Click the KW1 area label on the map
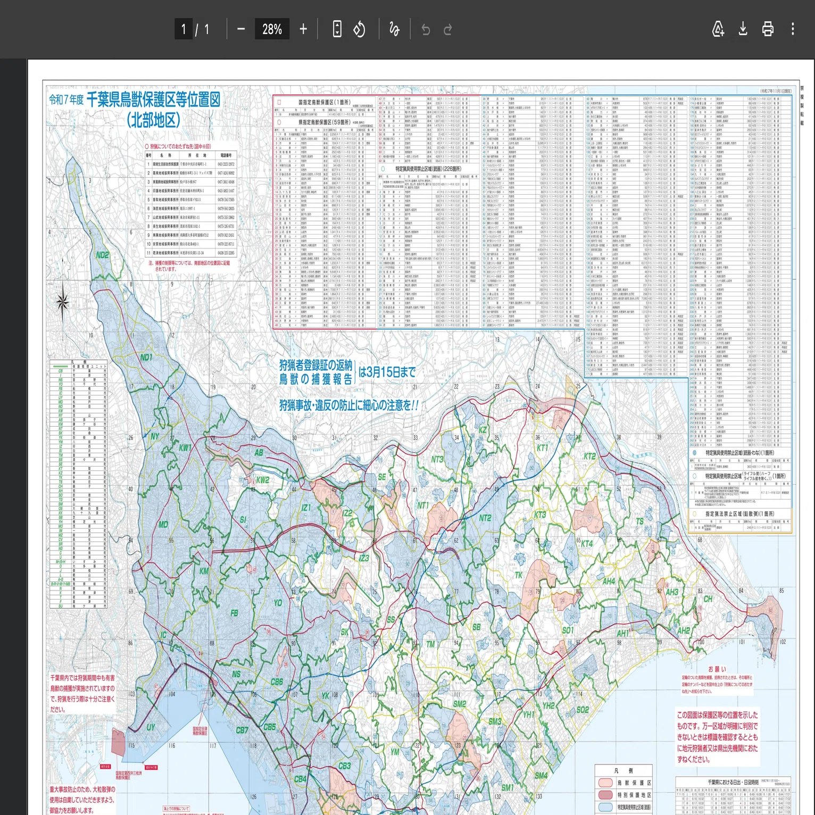 click(185, 447)
